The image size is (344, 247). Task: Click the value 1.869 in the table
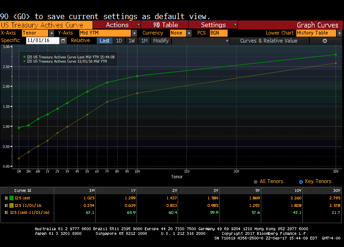pos(254,198)
